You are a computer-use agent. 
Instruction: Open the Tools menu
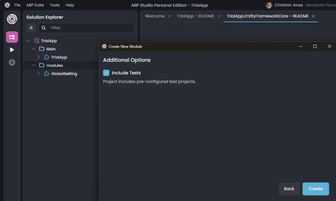click(x=55, y=5)
